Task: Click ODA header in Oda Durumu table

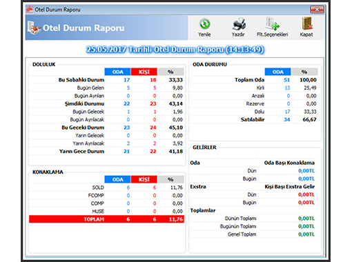Action: coord(278,72)
